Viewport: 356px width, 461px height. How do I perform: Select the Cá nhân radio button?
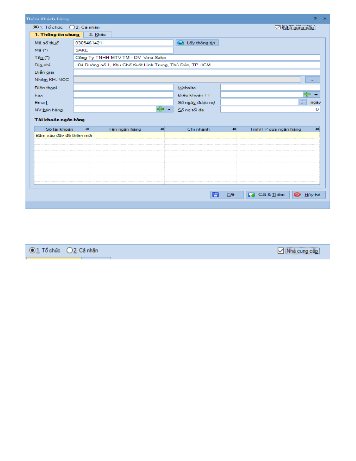point(71,27)
